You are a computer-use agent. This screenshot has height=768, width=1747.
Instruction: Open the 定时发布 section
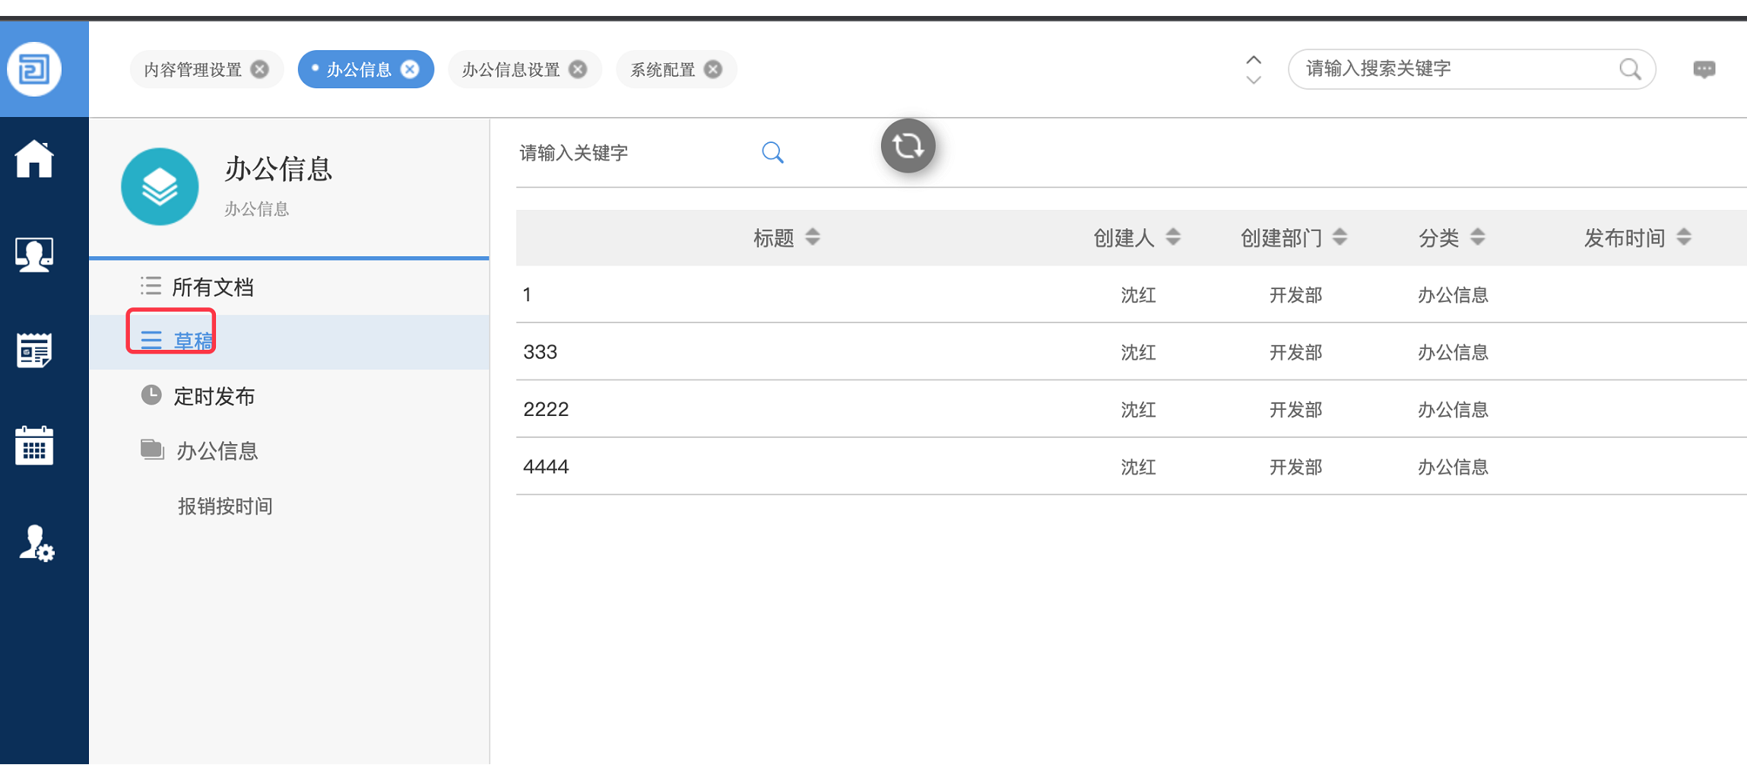coord(214,395)
